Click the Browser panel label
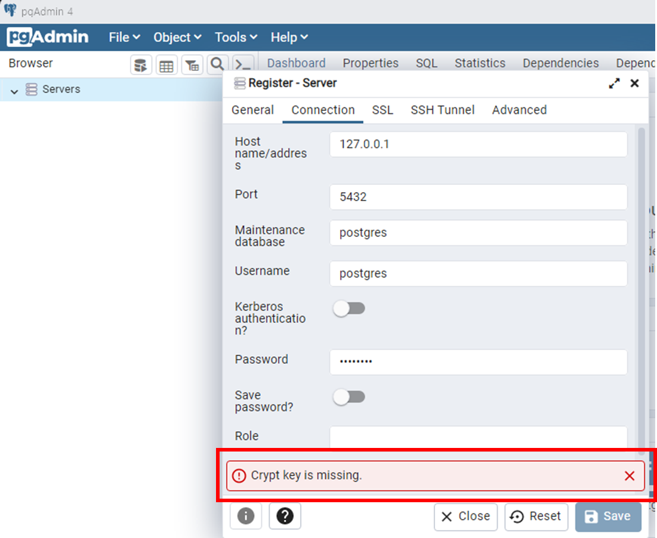 [x=30, y=63]
